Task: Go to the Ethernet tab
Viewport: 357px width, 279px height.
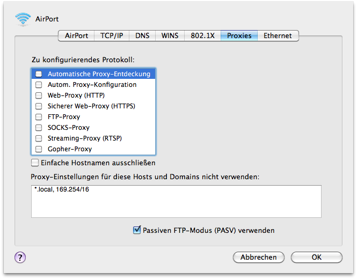Action: pos(278,36)
